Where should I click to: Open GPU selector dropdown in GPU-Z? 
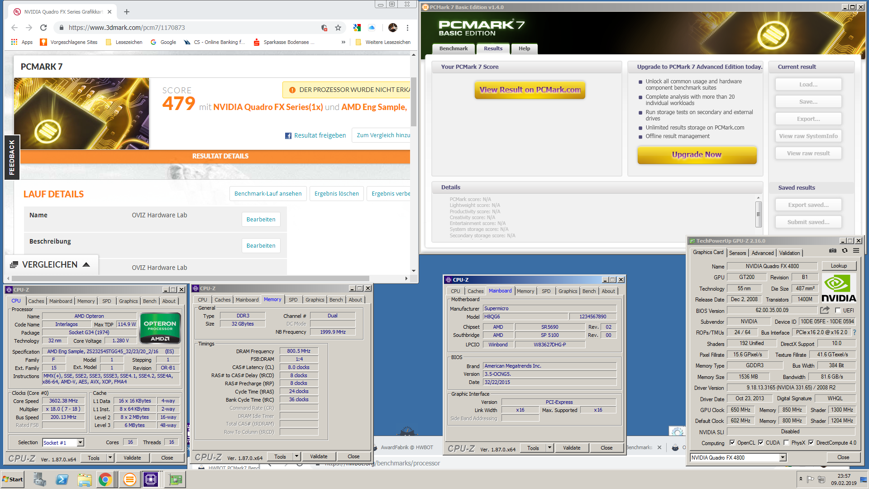pyautogui.click(x=783, y=458)
